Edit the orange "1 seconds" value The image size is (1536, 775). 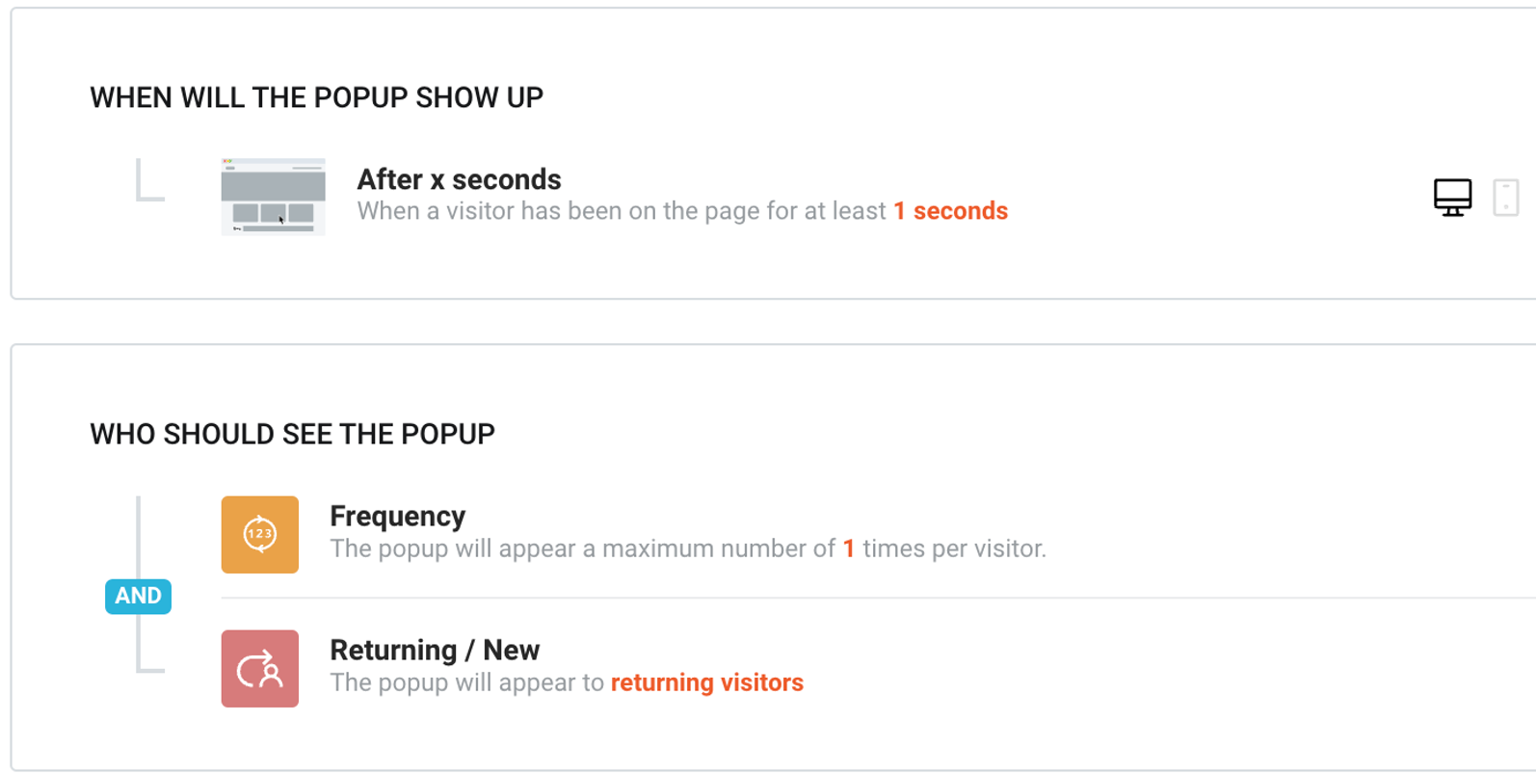[x=950, y=211]
